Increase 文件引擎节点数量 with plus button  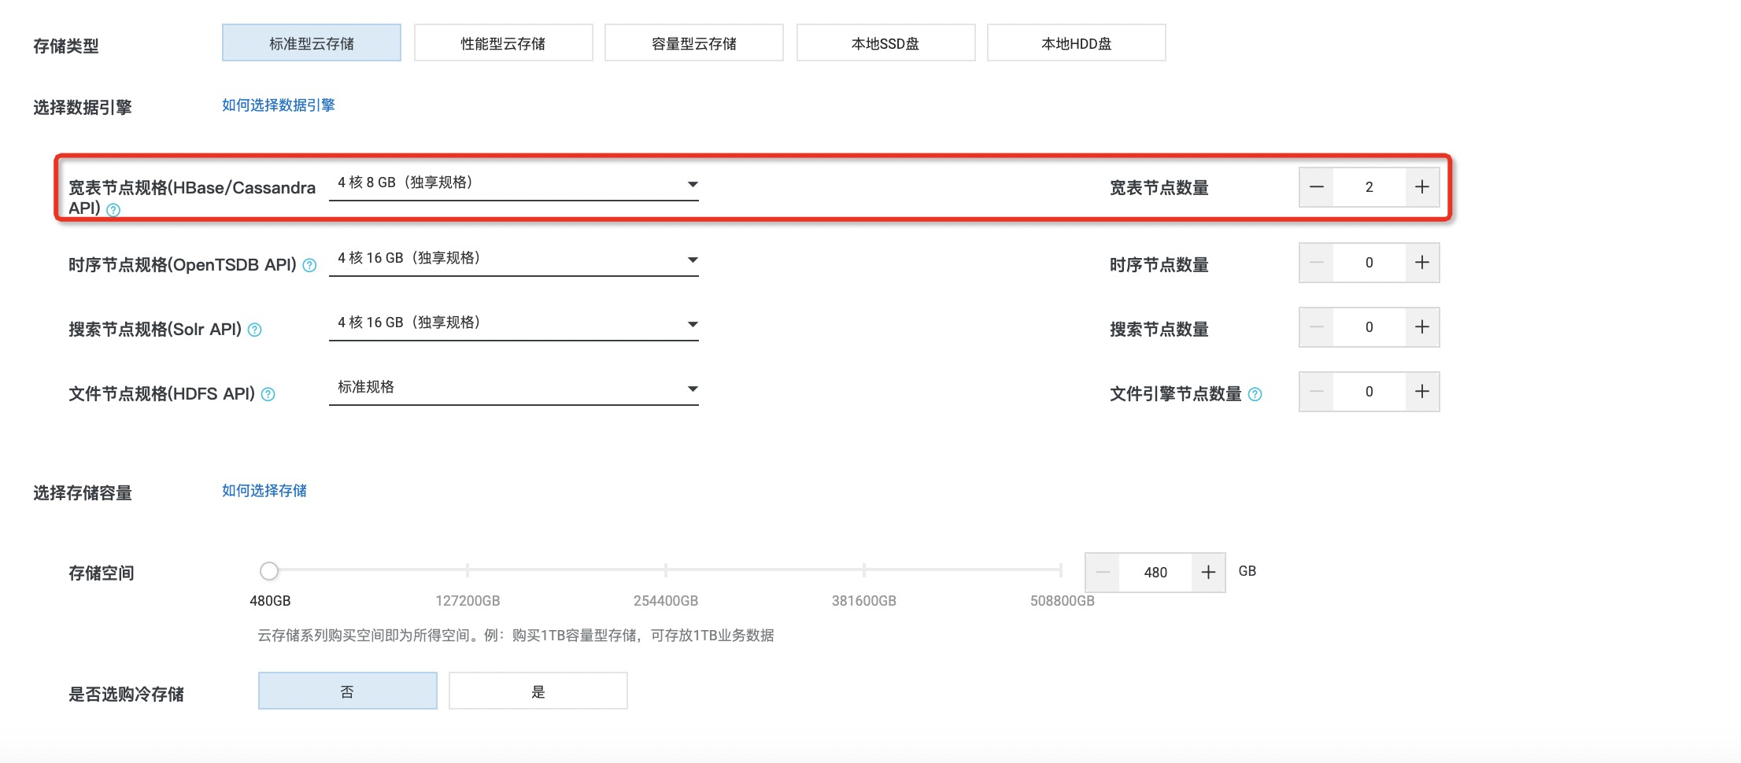[1422, 392]
